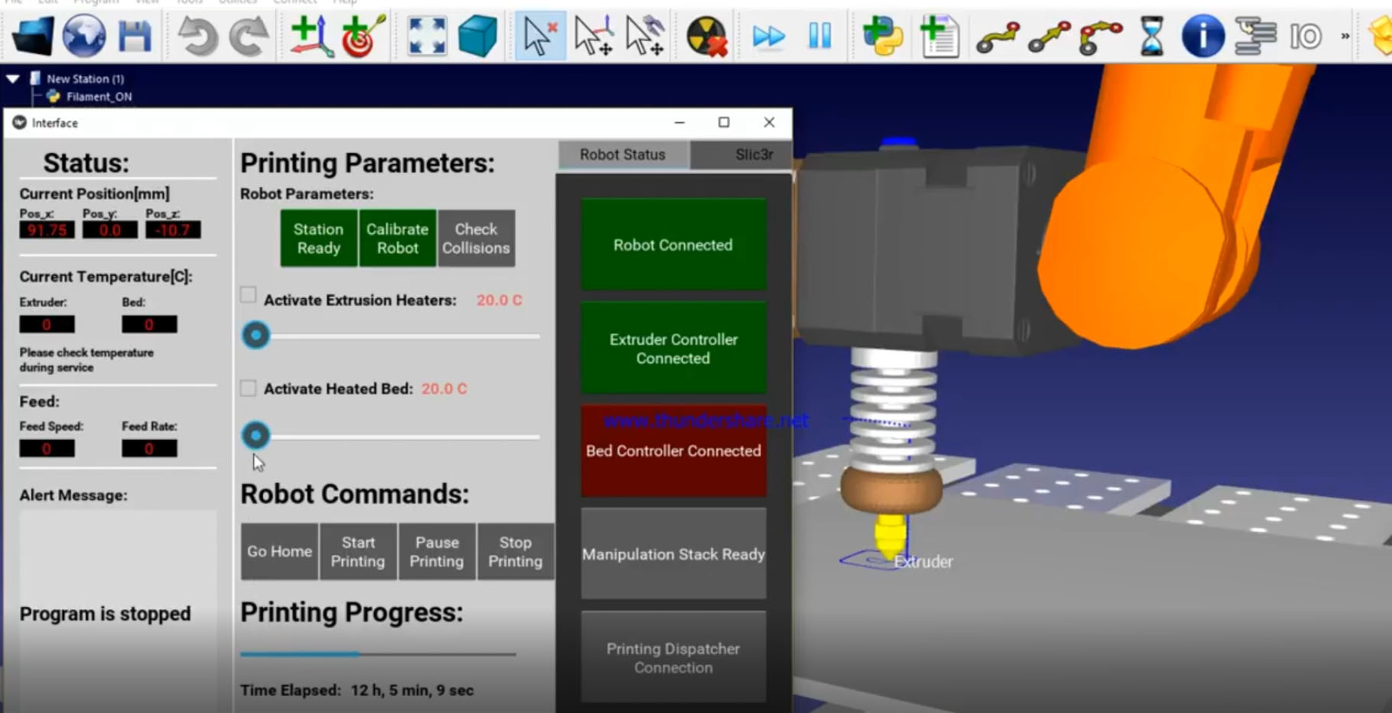Image resolution: width=1392 pixels, height=713 pixels.
Task: Insert a show message instruction via the info icon
Action: [x=1202, y=36]
